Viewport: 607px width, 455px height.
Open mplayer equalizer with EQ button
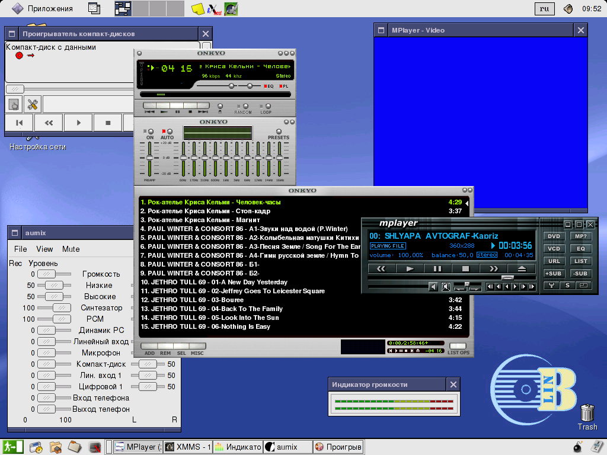pos(581,249)
